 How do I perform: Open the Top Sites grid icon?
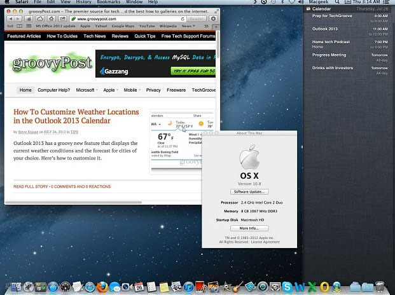[29, 26]
